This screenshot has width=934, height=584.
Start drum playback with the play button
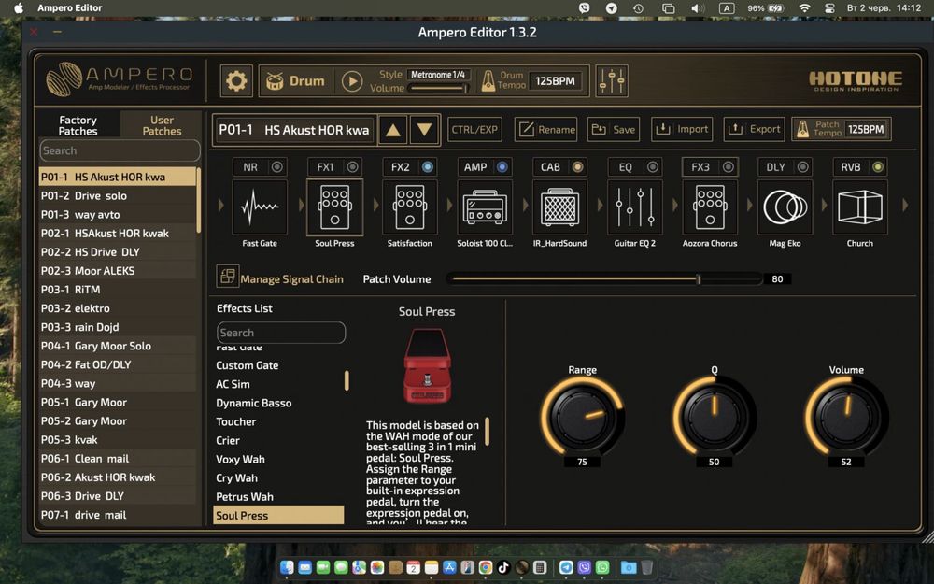(352, 81)
